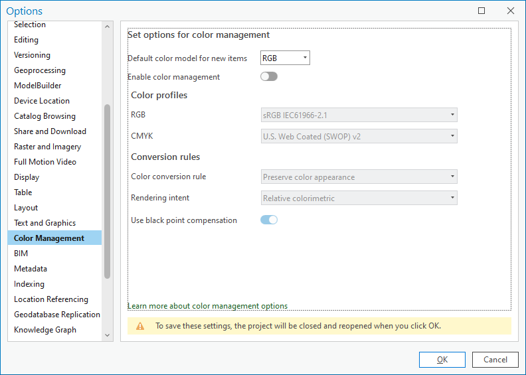This screenshot has width=526, height=375.
Task: Open the Rendering intent dropdown
Action: (359, 198)
